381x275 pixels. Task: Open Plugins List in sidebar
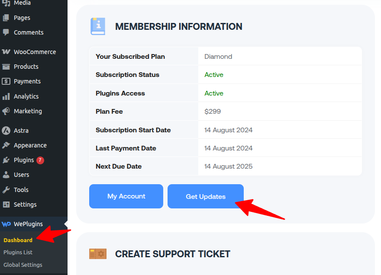18,252
